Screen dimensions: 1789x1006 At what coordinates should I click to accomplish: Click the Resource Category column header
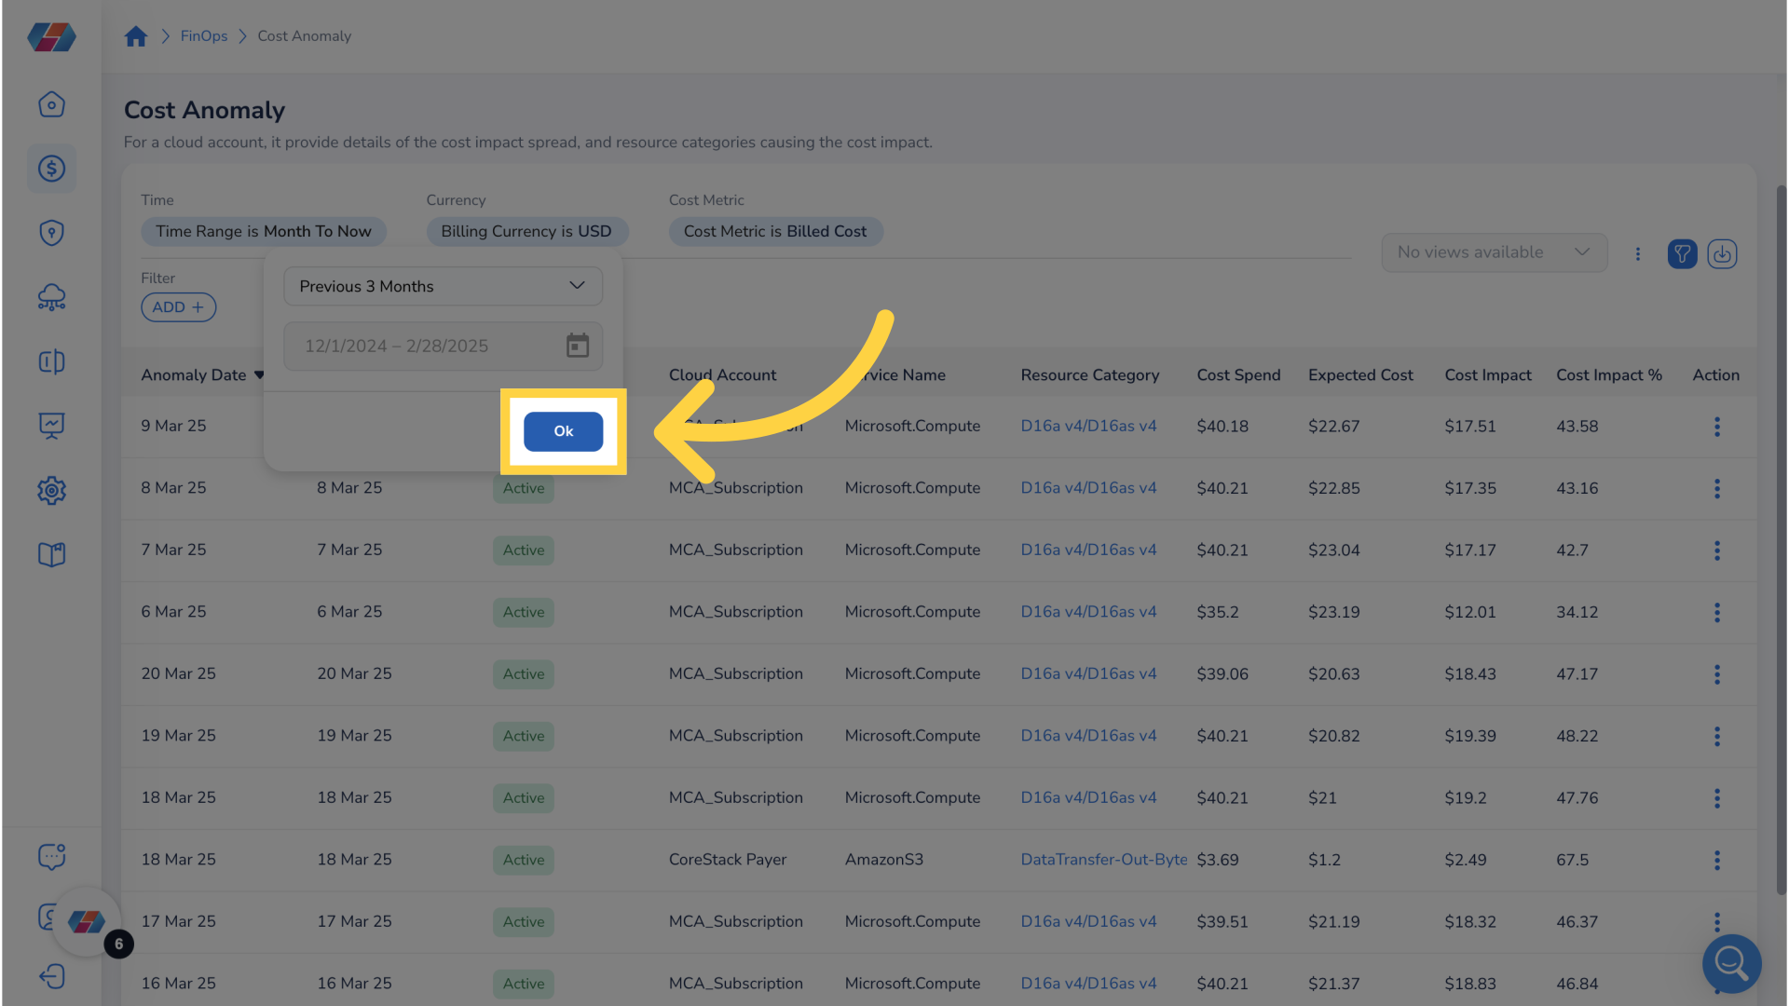(x=1089, y=375)
